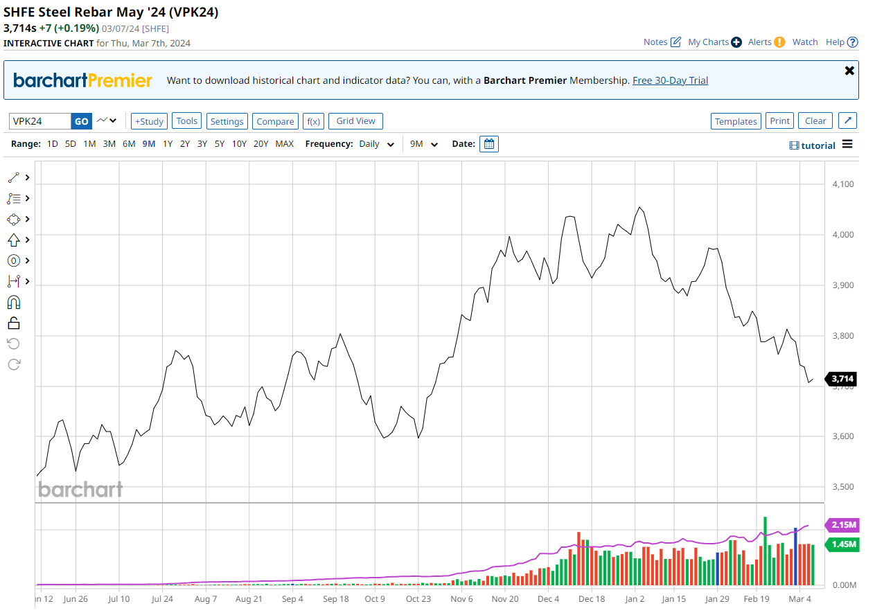This screenshot has height=615, width=875.
Task: Switch the range to 6M
Action: 129,144
